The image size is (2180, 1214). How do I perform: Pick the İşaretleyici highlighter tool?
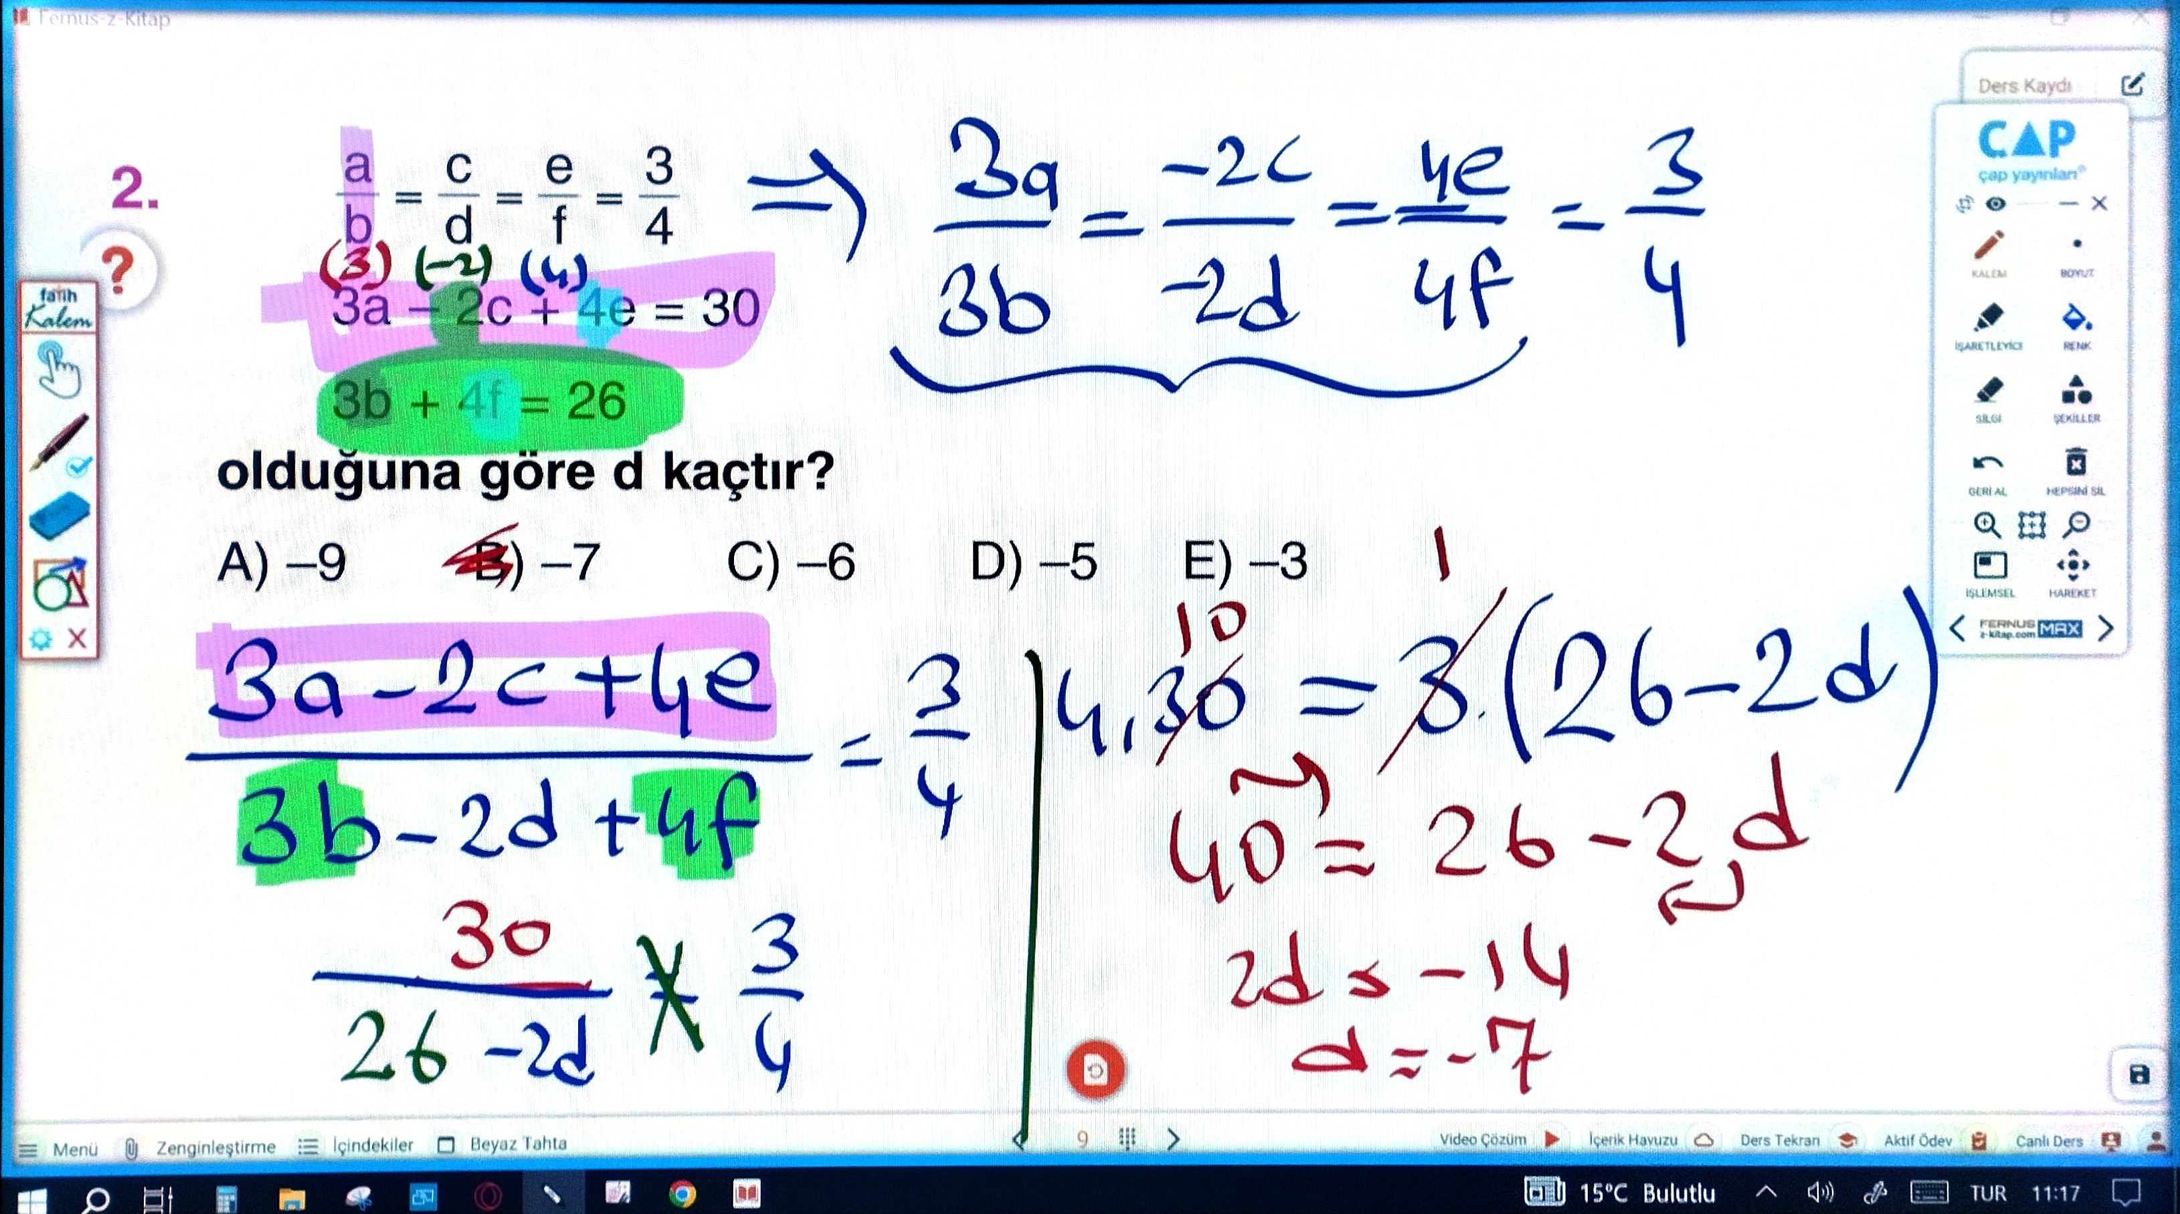pos(1988,319)
